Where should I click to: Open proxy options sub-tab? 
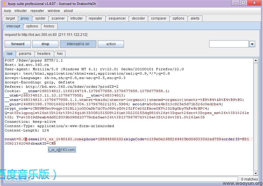(32, 26)
